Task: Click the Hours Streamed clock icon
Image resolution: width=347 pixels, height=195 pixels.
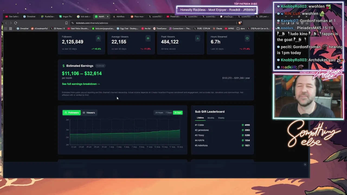Action: tap(247, 38)
